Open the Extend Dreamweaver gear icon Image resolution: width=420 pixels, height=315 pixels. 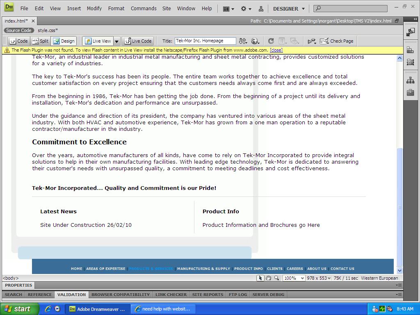(246, 9)
